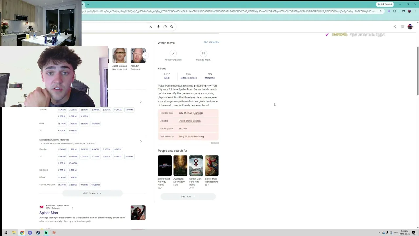Viewport: 419px width, 236px height.
Task: Expand See more related movies
Action: pos(188,197)
